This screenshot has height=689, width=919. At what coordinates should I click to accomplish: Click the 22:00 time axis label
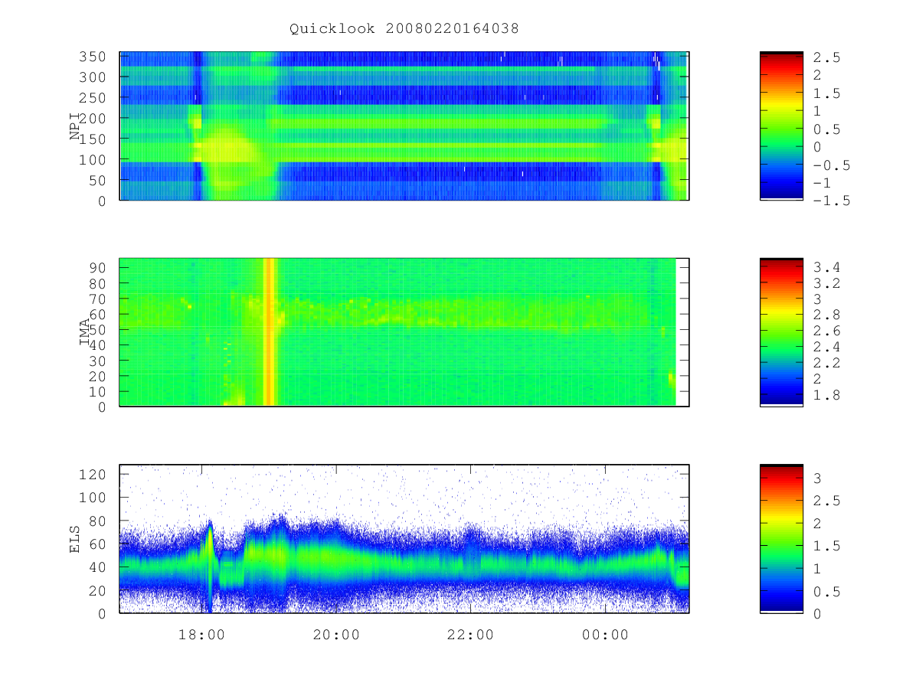pos(470,635)
